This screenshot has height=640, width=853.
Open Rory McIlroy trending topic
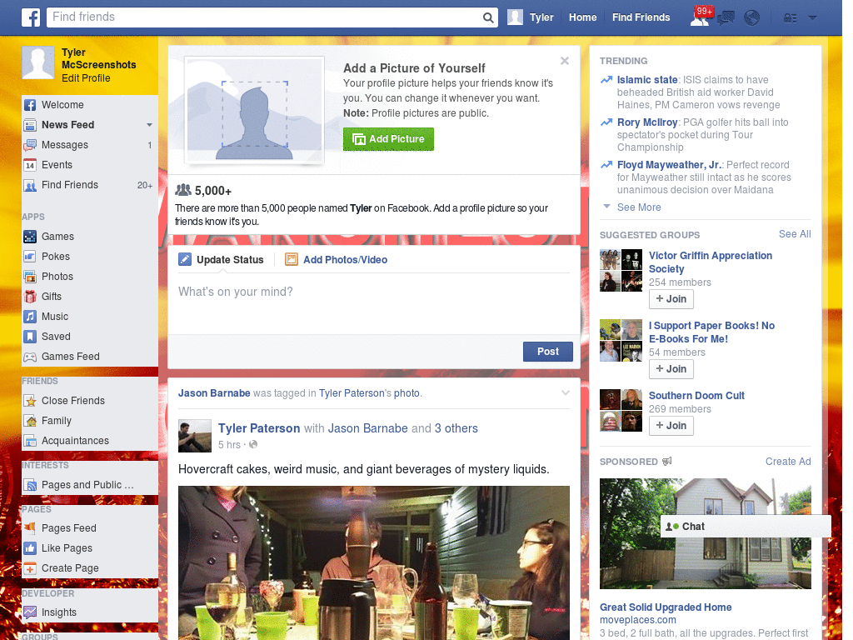(647, 122)
